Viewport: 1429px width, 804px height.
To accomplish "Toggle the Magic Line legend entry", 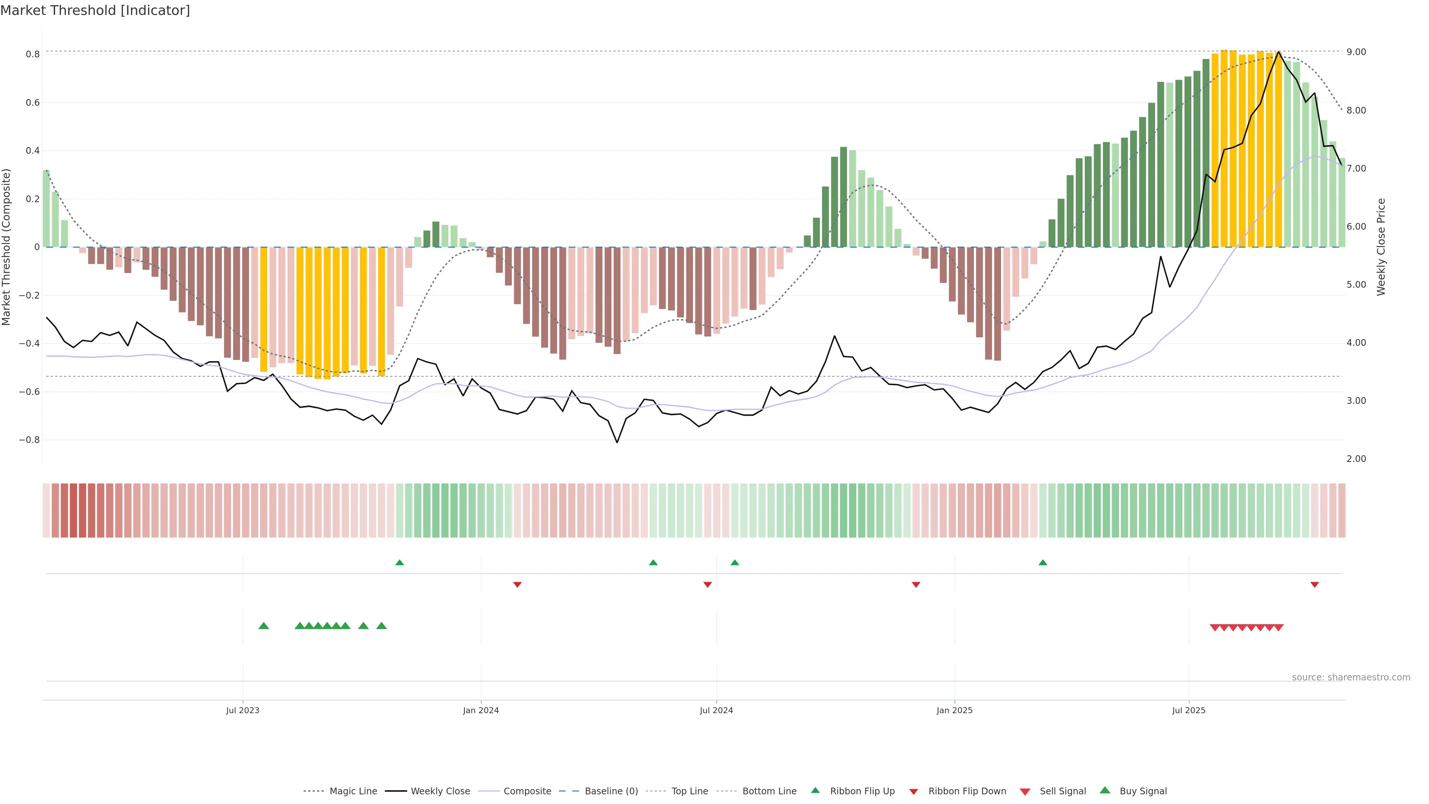I will coord(353,791).
